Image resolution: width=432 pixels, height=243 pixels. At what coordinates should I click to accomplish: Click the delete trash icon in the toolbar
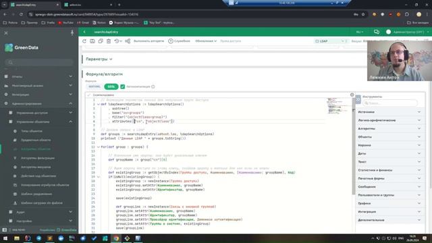(x=109, y=41)
